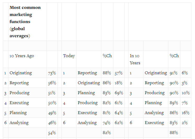Click the 74% Analyzing value under Today
195x139 pixels.
[107, 123]
